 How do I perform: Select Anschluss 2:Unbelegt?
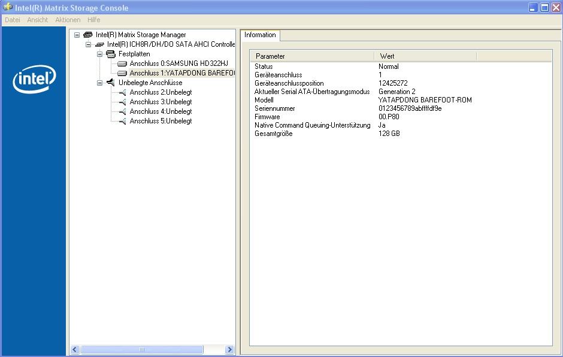coord(161,92)
